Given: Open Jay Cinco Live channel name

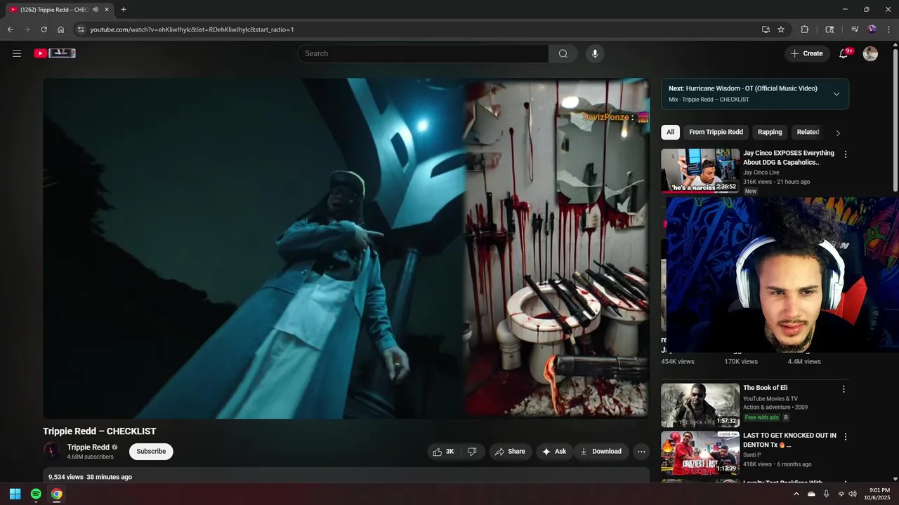Looking at the screenshot, I should coord(761,173).
